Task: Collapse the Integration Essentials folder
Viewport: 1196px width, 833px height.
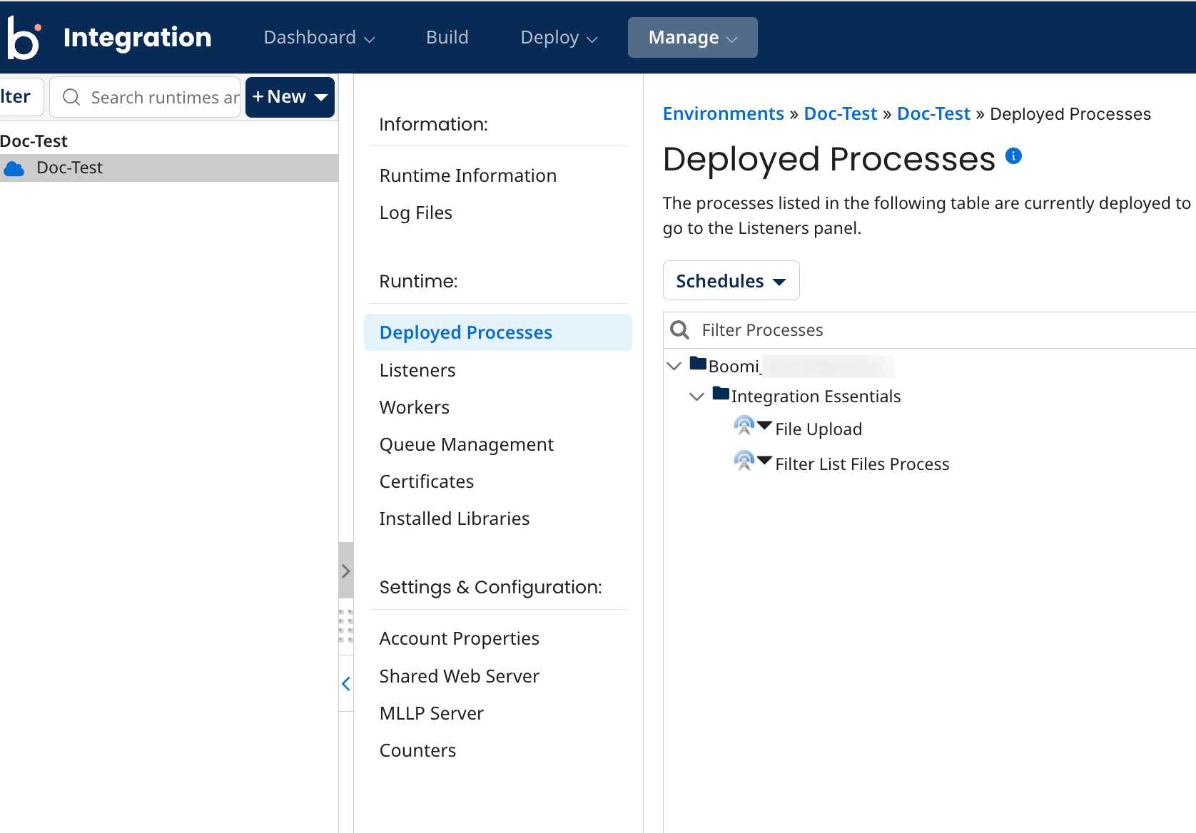Action: (696, 397)
